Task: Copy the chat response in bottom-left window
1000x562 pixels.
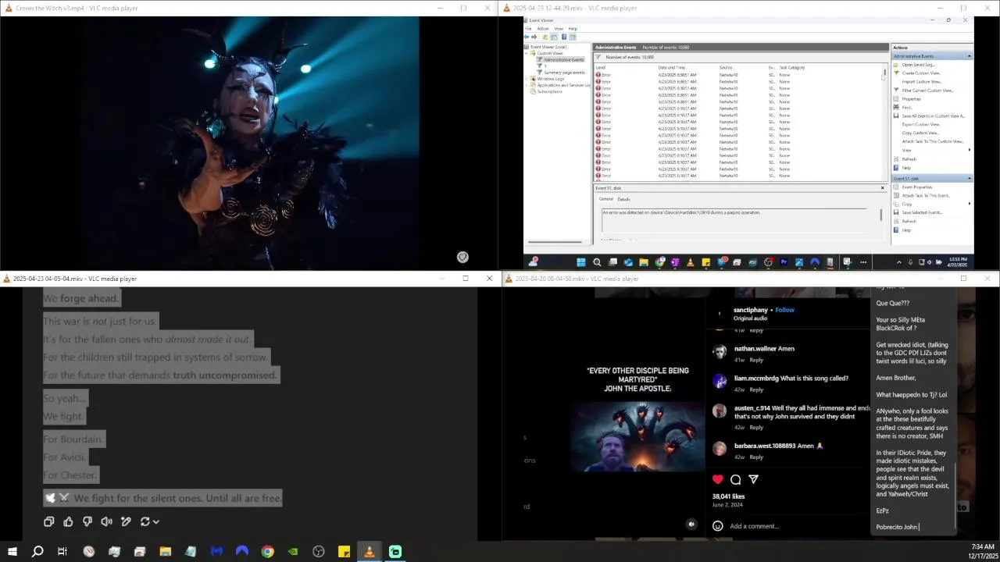Action: (48, 521)
